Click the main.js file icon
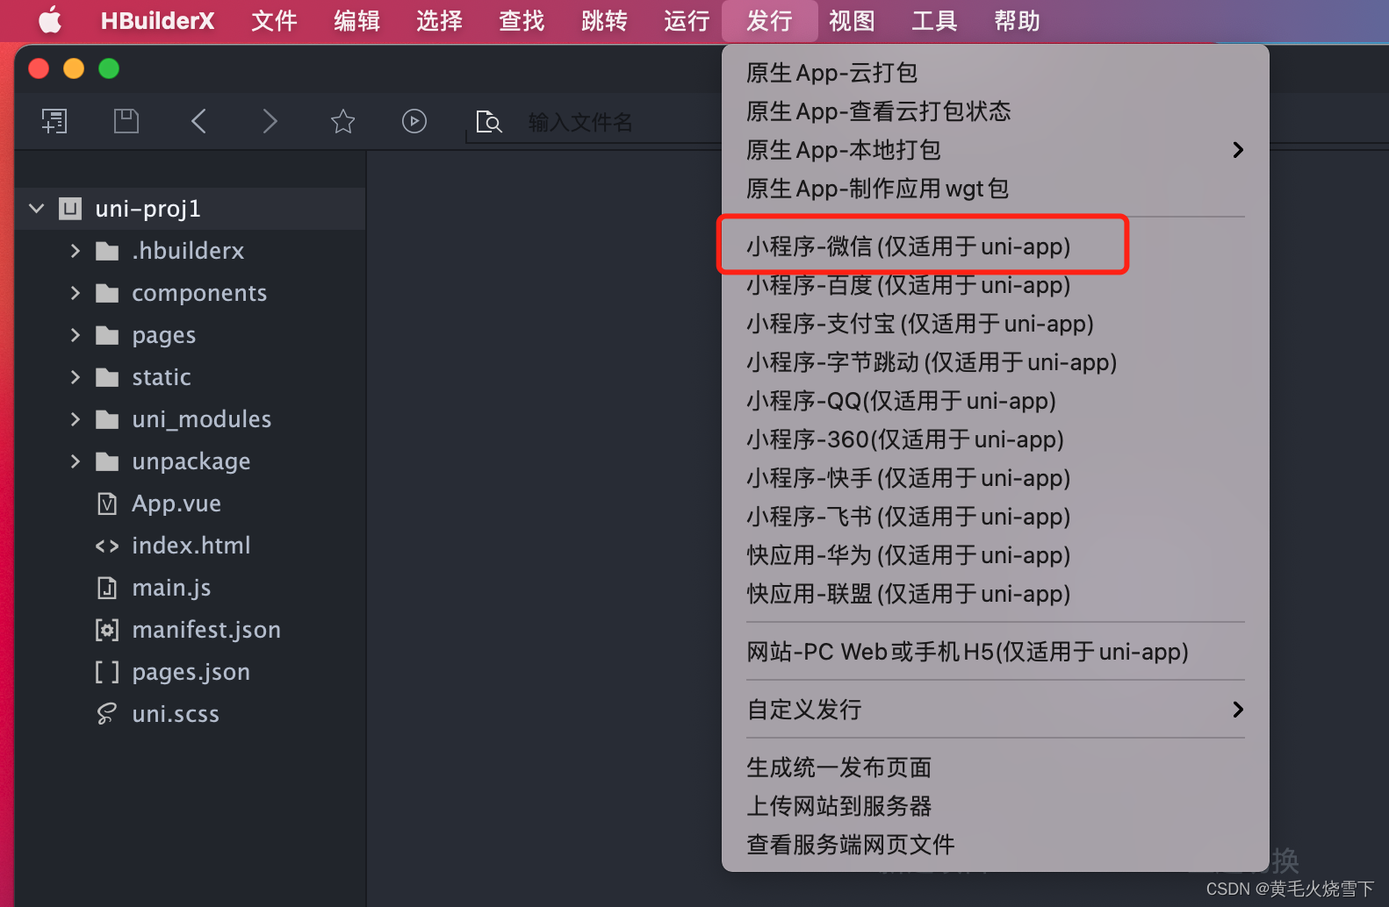Screen dimensions: 1389x907 tap(107, 588)
